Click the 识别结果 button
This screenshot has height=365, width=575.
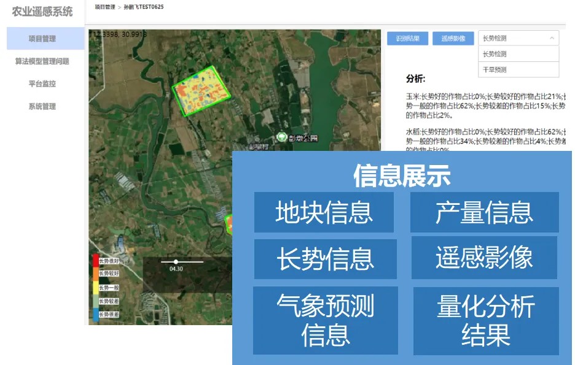point(407,38)
